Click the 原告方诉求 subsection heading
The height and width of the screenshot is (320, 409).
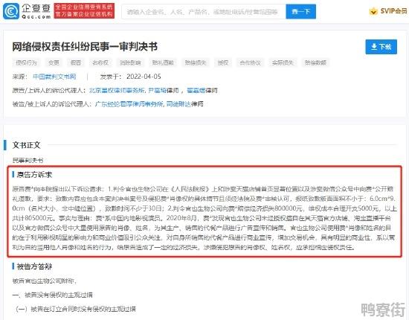pos(34,175)
